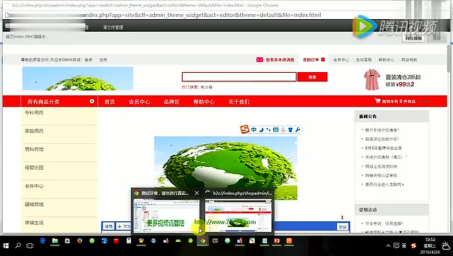Viewport: 453px width, 256px height.
Task: Open the 老年中心 category
Action: 34,186
